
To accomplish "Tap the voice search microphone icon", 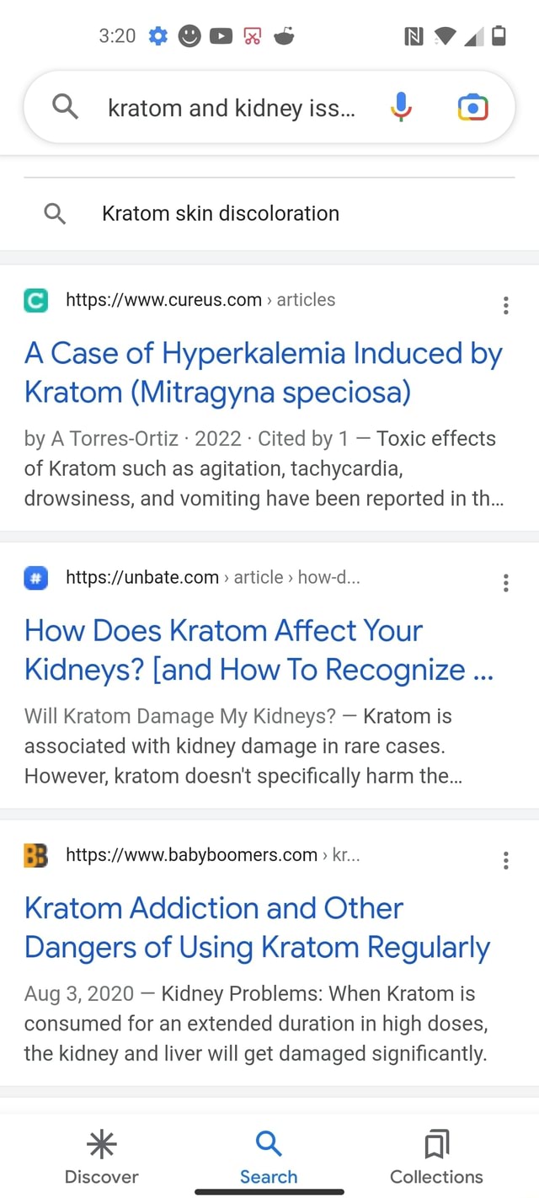I will 400,107.
